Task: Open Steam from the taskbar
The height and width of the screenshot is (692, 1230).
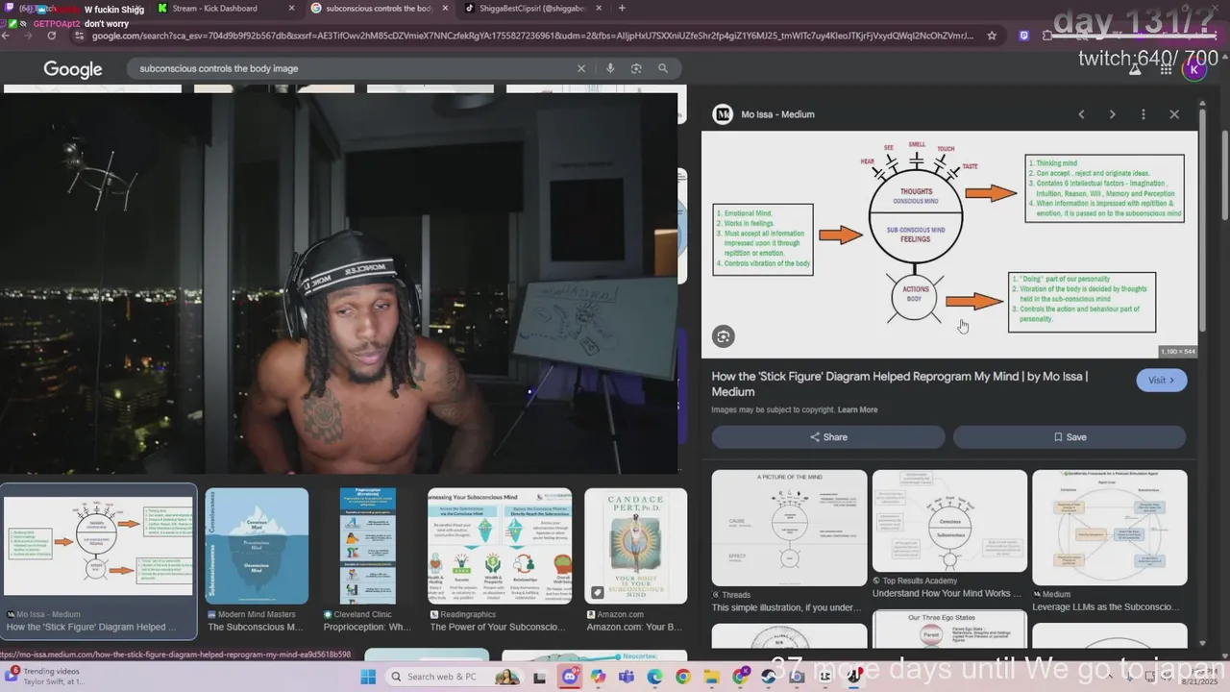Action: [769, 677]
